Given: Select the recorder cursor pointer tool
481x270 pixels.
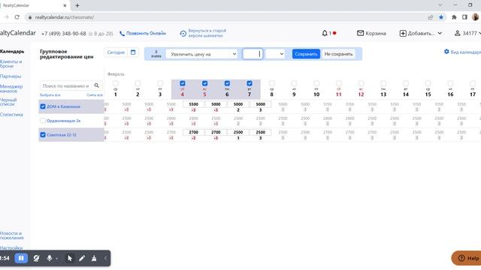Looking at the screenshot, I should click(70, 258).
